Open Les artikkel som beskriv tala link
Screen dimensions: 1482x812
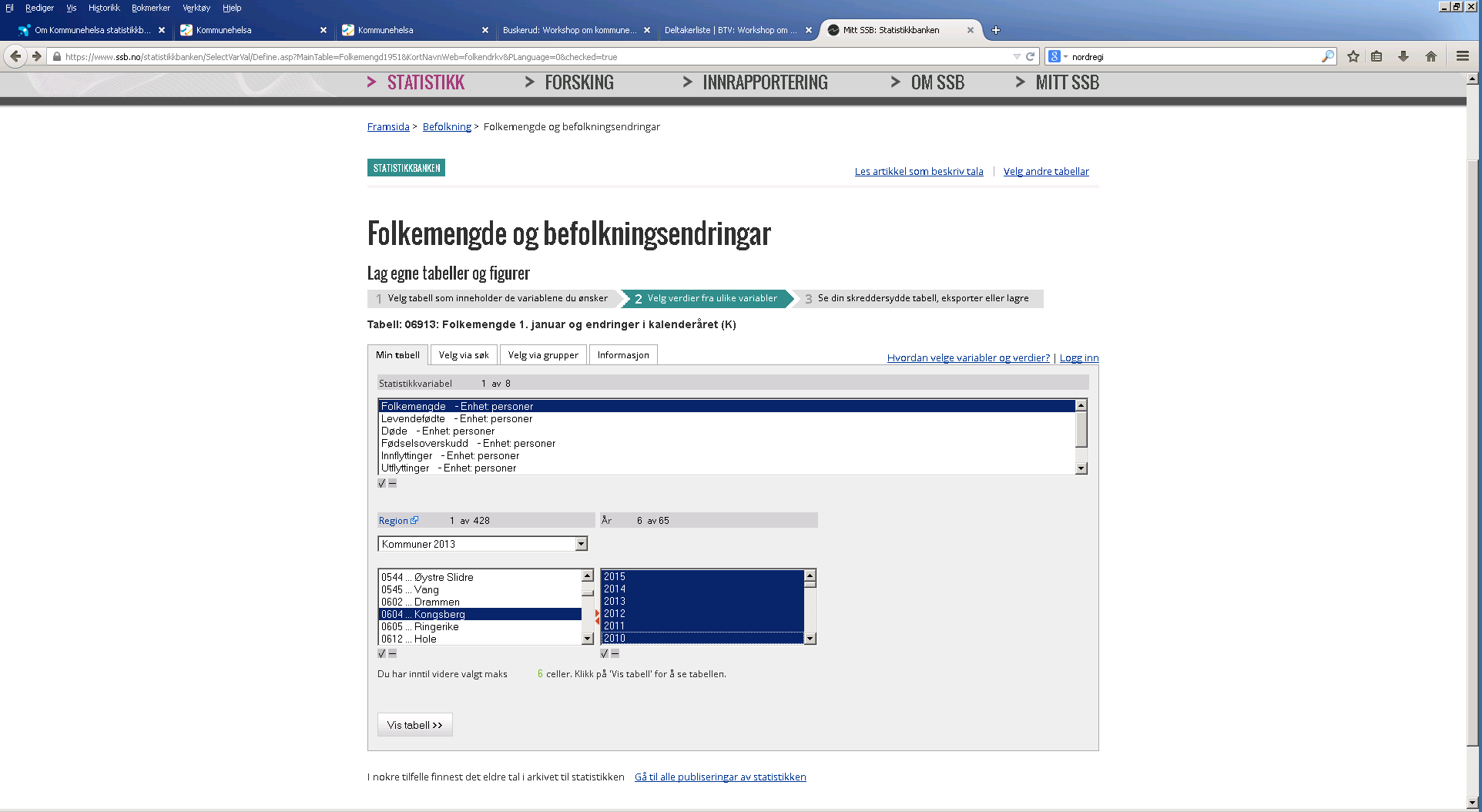pyautogui.click(x=919, y=171)
